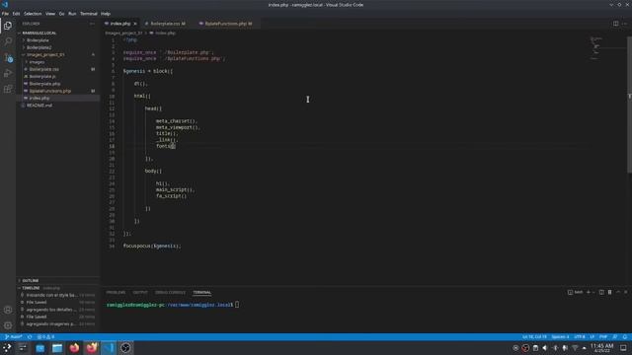Screen dimensions: 632x355
Task: Open the Extensions view
Action: [x=8, y=89]
